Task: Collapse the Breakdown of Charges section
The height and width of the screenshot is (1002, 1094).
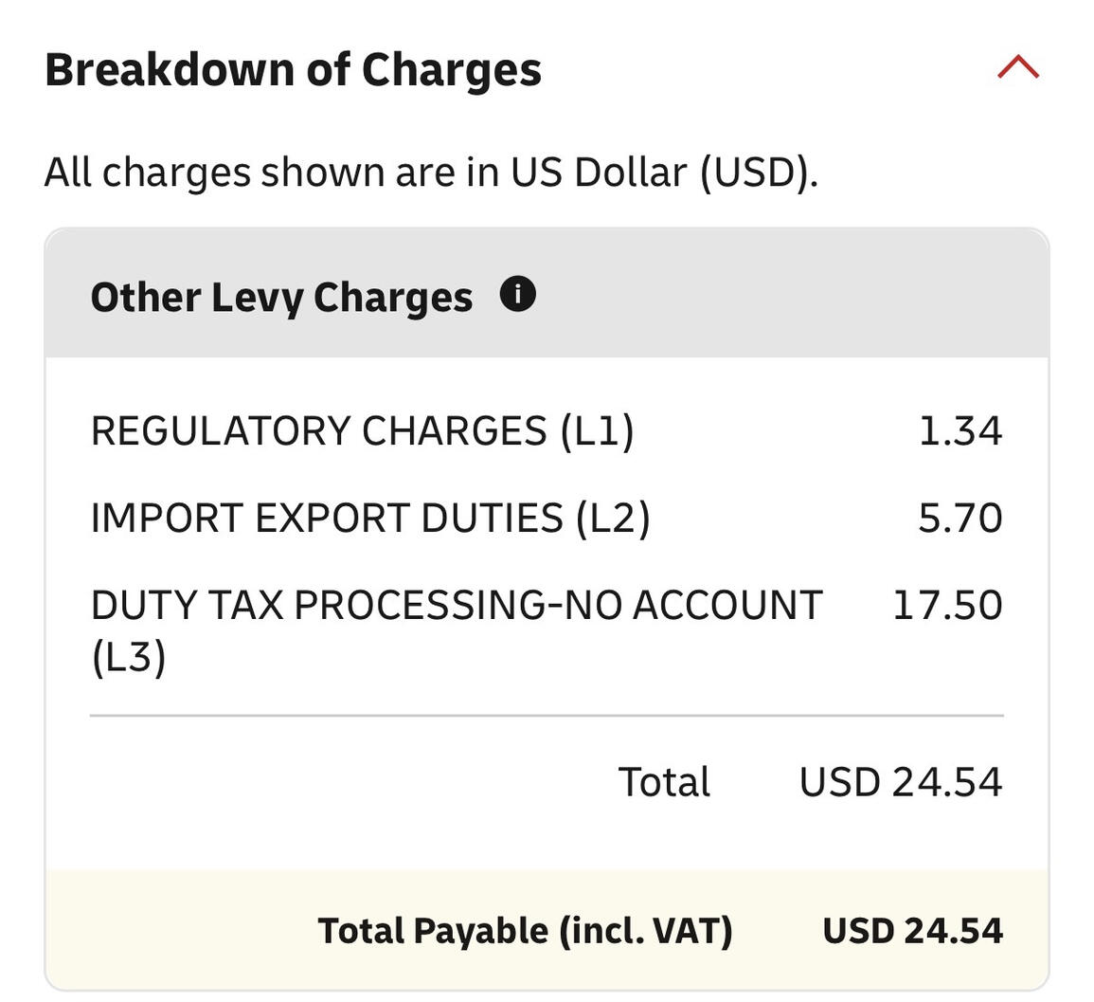Action: click(x=1018, y=68)
